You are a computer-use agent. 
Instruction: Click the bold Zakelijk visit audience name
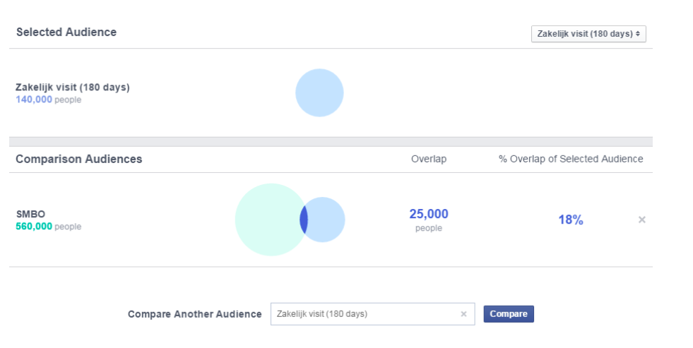(72, 88)
